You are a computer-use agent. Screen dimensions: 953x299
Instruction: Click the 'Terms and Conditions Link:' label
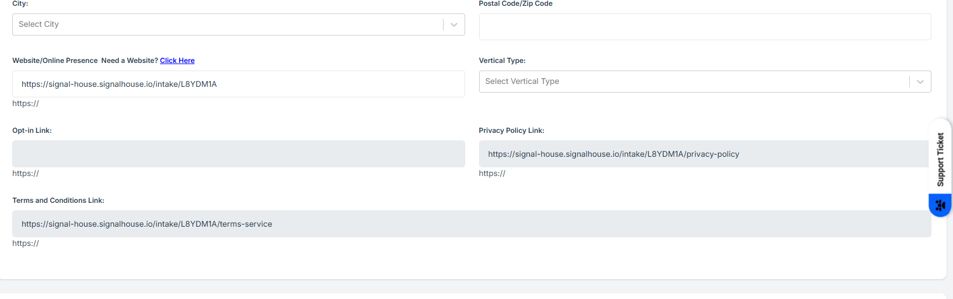coord(58,200)
